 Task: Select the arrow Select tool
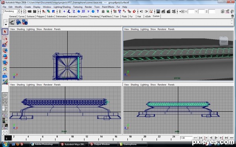point(5,32)
